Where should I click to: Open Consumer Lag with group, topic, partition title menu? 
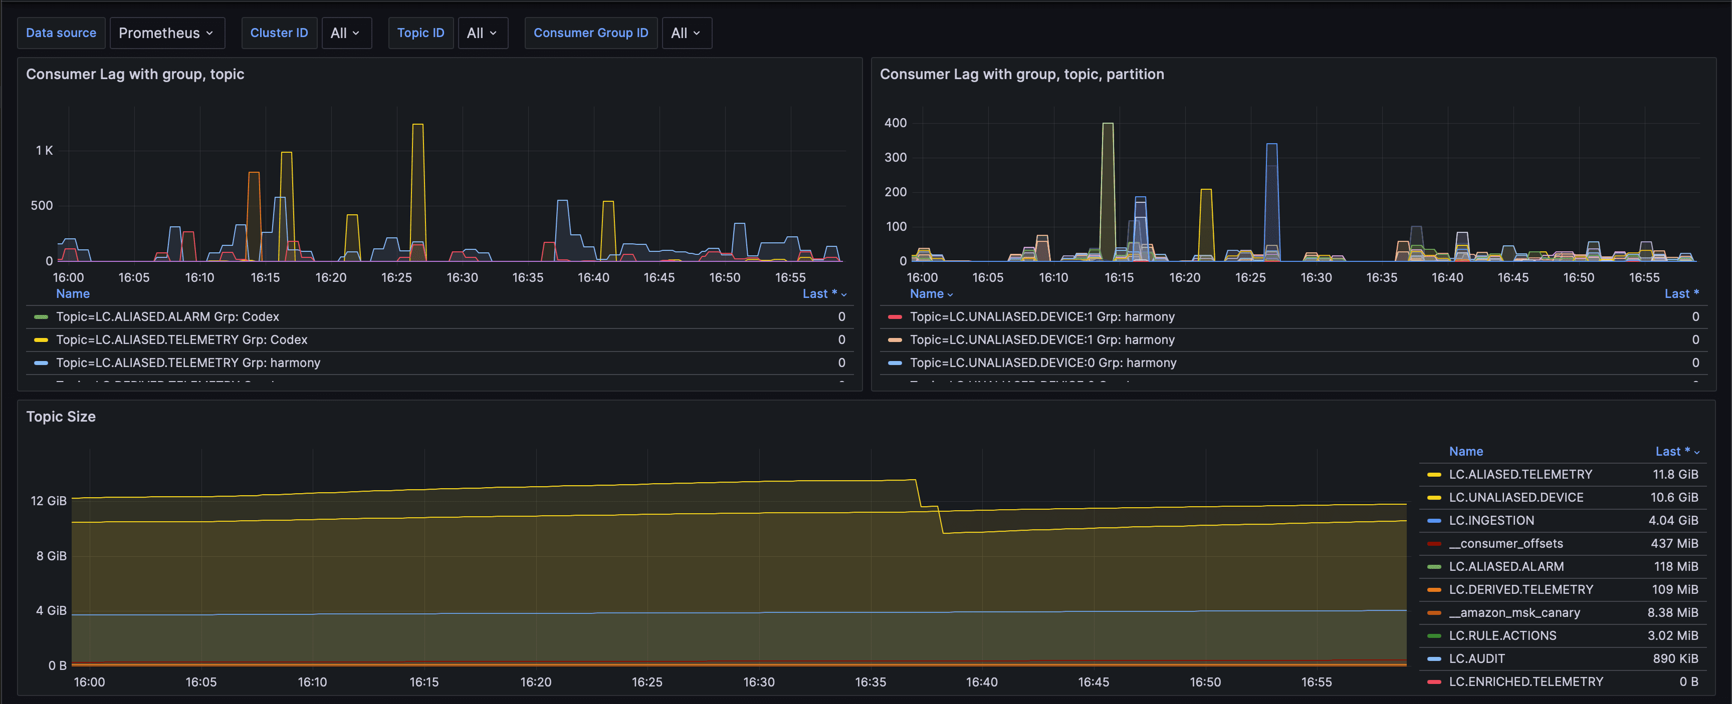click(1021, 75)
